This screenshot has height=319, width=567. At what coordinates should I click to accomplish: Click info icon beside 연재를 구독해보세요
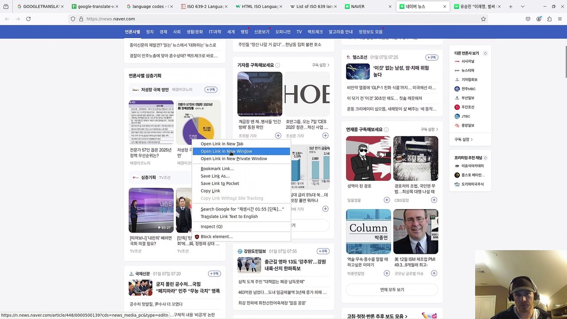pos(386,129)
